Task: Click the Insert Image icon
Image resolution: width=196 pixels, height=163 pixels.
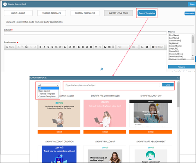Action: (105, 47)
